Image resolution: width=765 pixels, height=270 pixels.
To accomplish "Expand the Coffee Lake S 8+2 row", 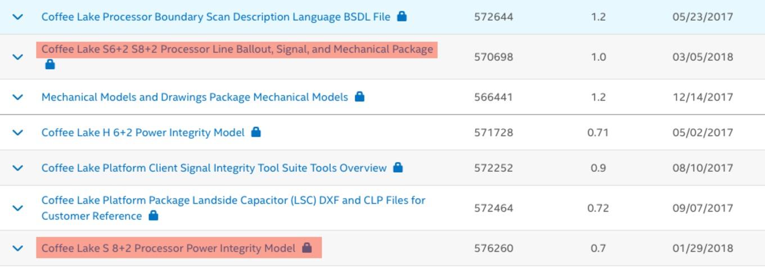I will (x=18, y=248).
